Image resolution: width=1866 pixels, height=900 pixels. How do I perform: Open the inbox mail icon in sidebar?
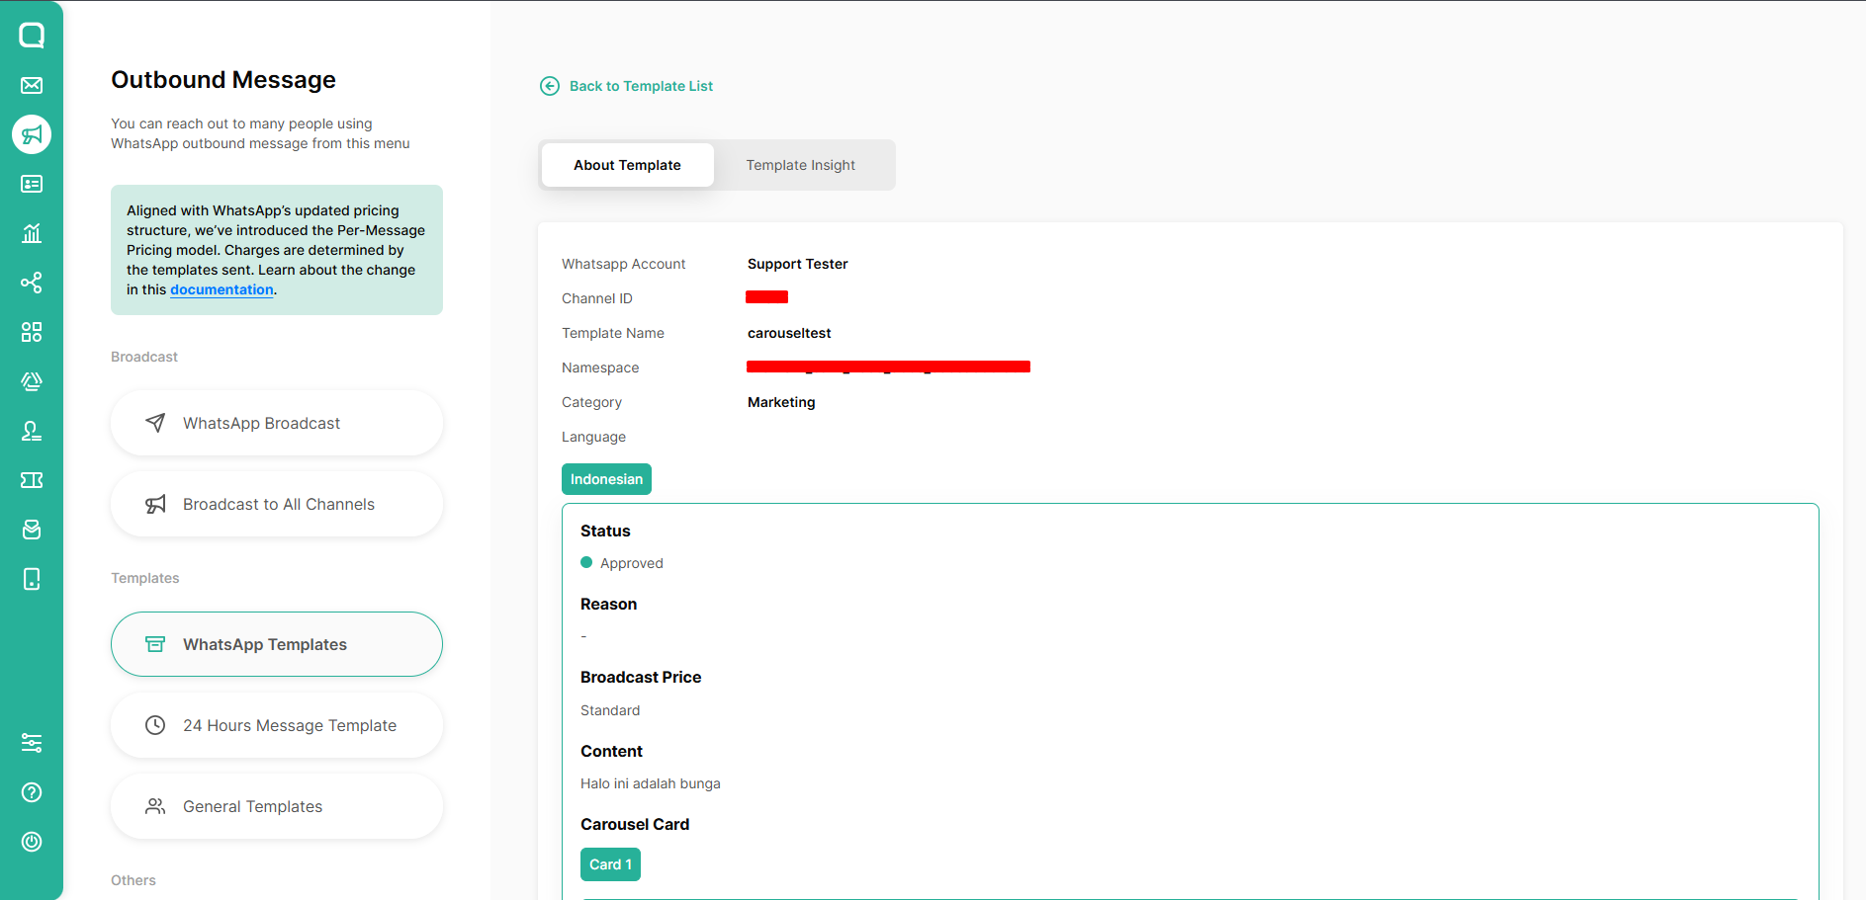(32, 85)
